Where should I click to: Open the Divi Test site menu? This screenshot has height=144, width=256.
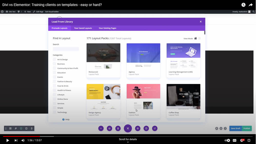coord(11,12)
